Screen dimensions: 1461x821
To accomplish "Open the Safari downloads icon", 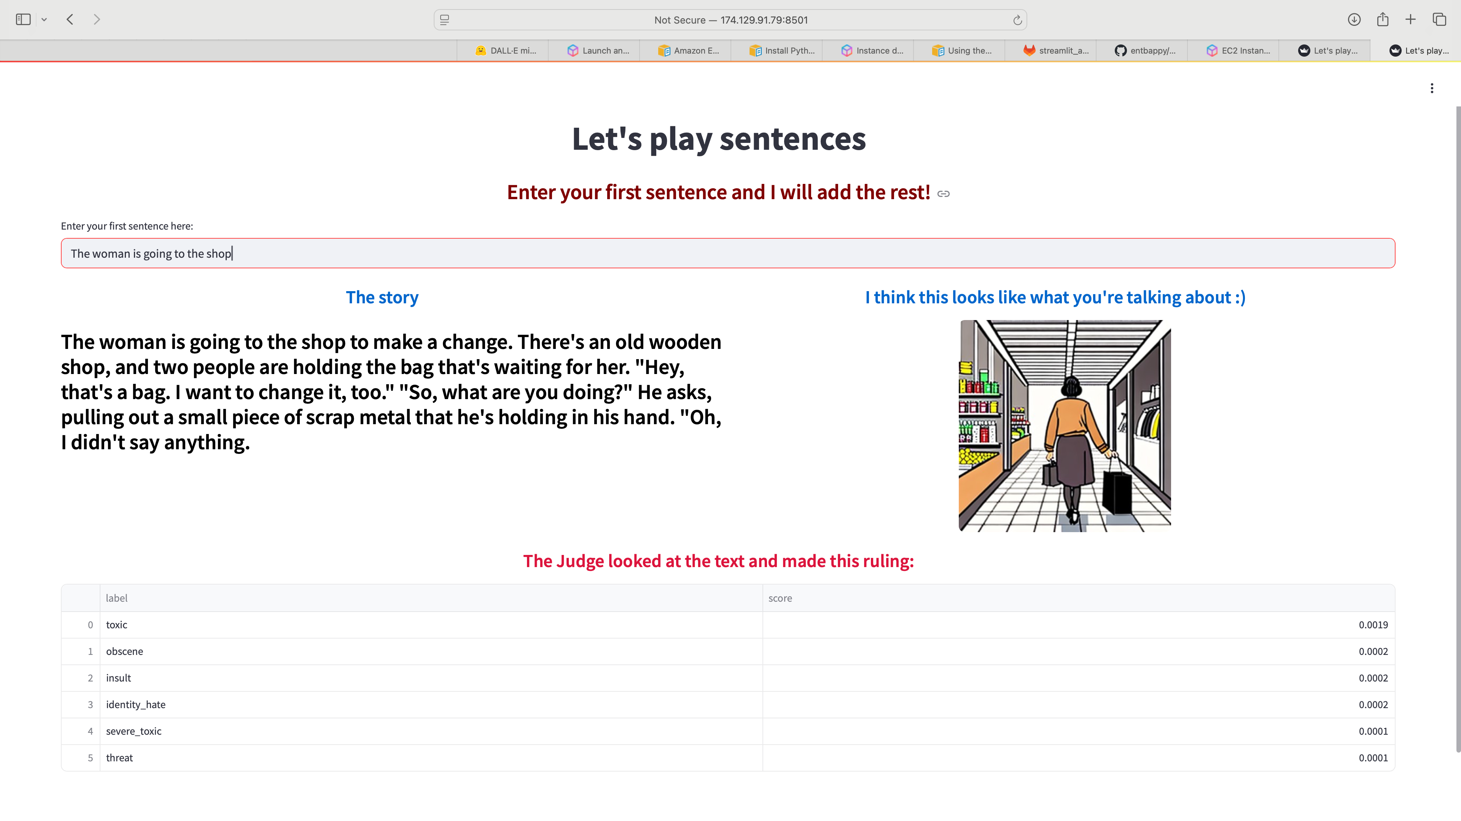I will [x=1354, y=20].
